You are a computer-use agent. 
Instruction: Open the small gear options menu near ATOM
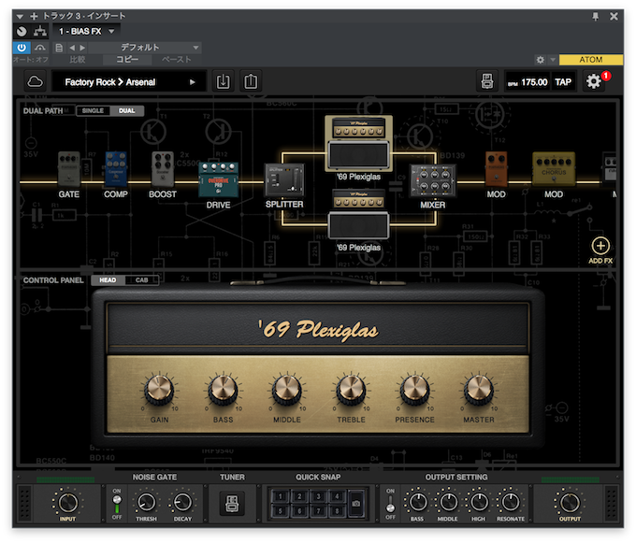click(541, 60)
